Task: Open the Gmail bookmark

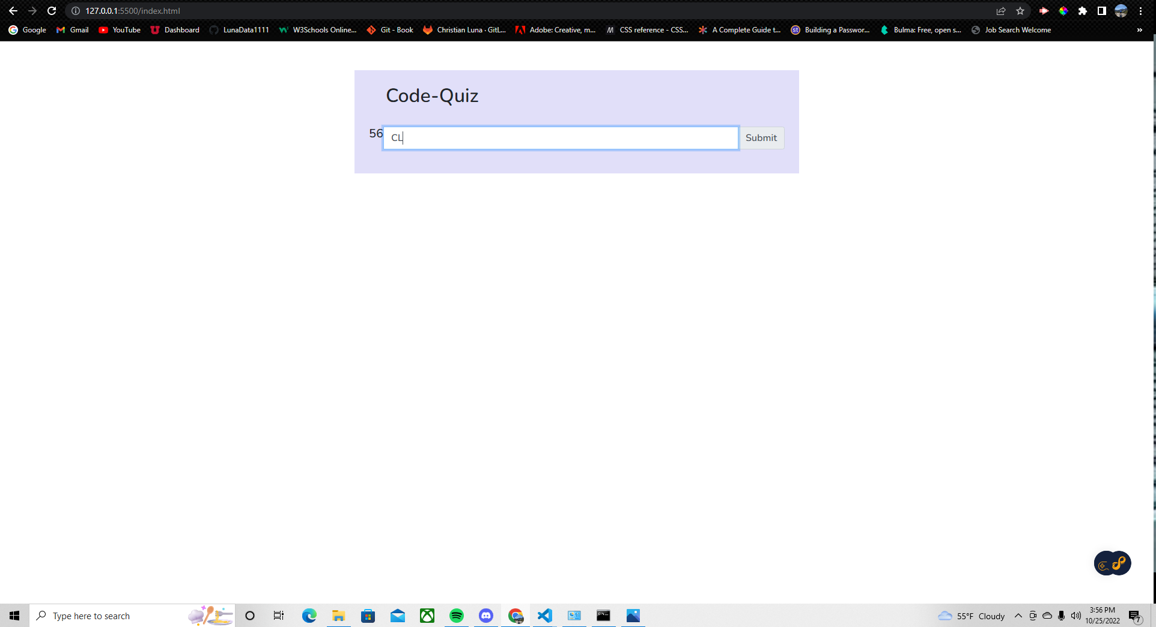Action: [x=71, y=29]
